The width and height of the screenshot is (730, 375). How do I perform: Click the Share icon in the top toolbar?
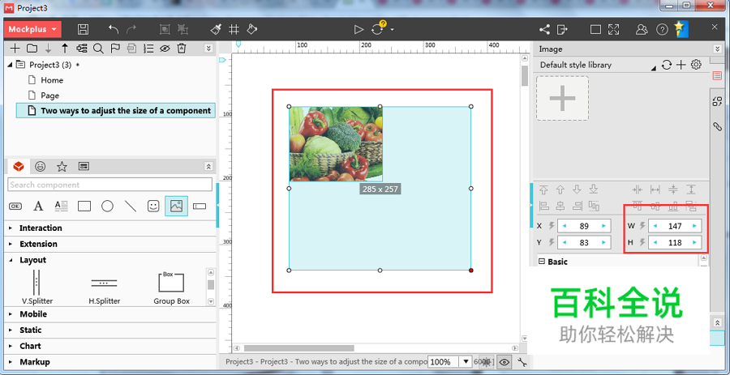[x=544, y=29]
